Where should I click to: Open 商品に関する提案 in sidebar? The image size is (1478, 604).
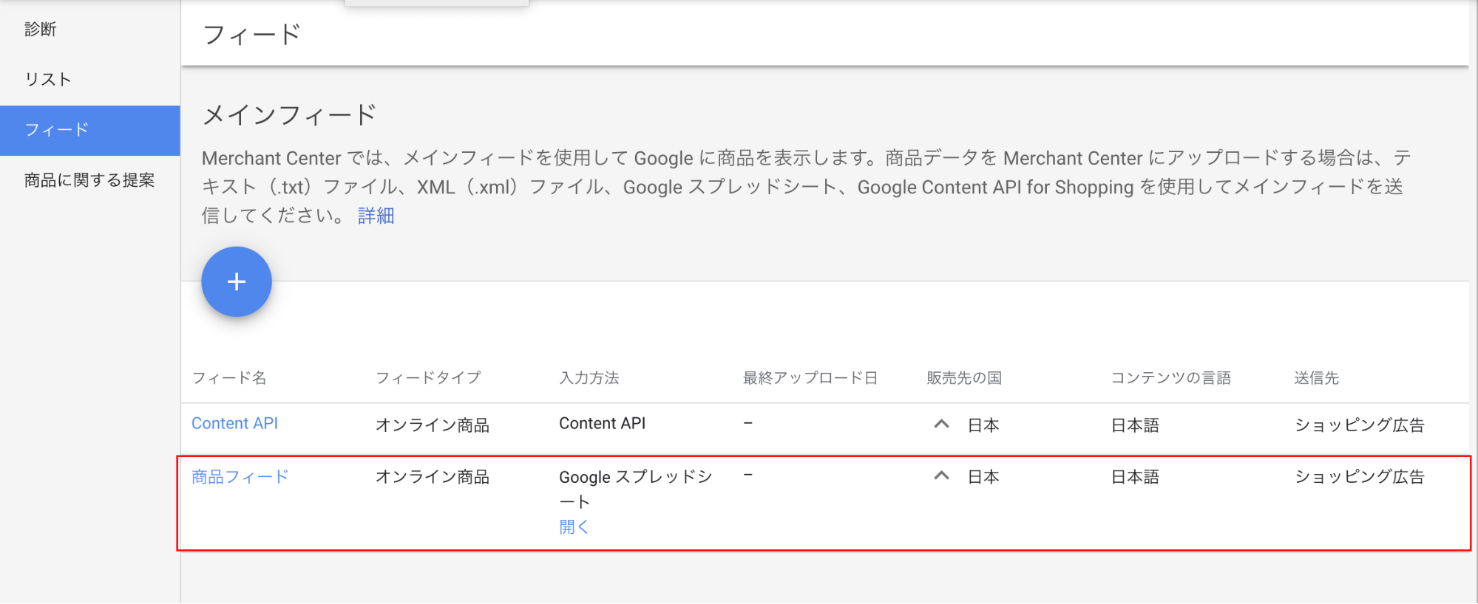click(x=89, y=180)
